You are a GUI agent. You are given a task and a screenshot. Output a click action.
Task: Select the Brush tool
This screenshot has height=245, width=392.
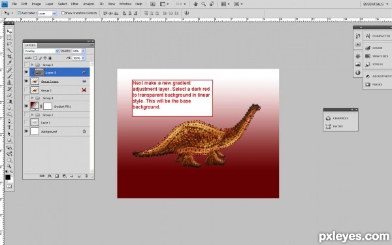coord(9,76)
